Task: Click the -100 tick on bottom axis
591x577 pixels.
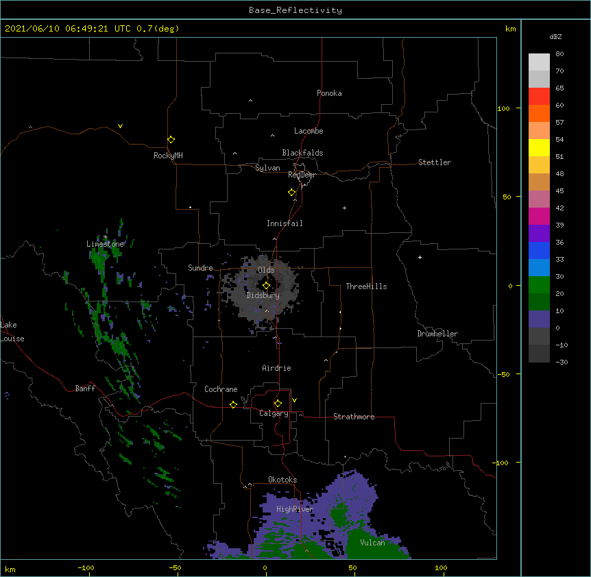Action: tap(86, 567)
